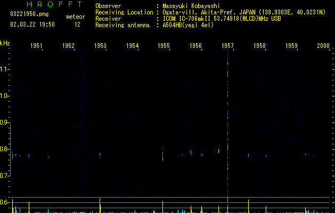
Task: Click the kHz axis unit label
Action: coord(5,43)
